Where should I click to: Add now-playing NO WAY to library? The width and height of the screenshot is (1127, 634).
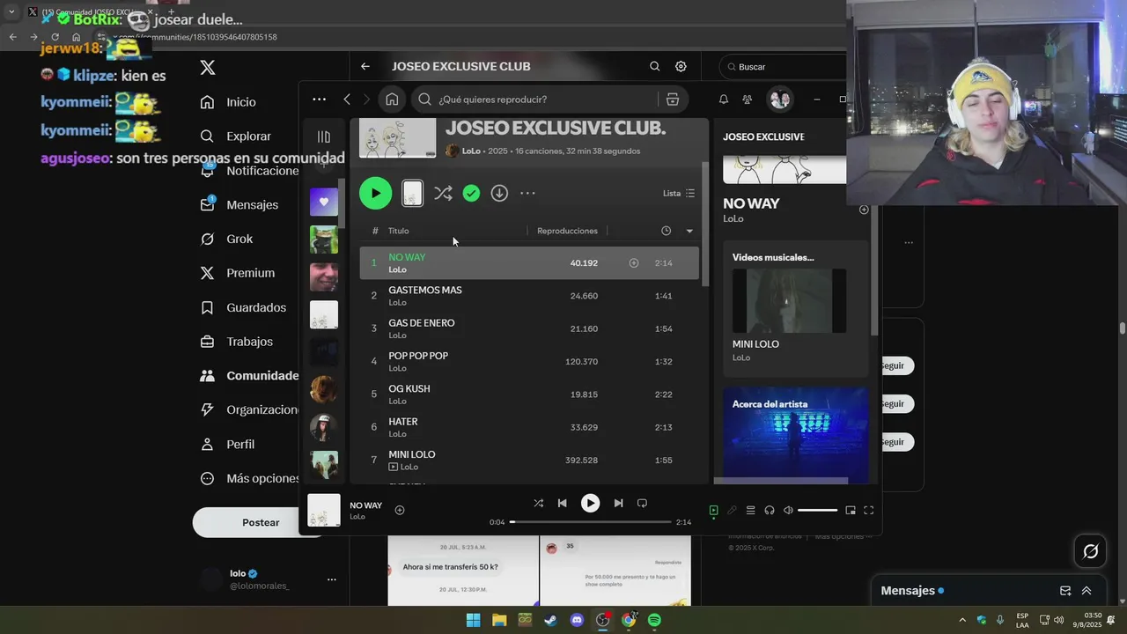[x=400, y=510]
